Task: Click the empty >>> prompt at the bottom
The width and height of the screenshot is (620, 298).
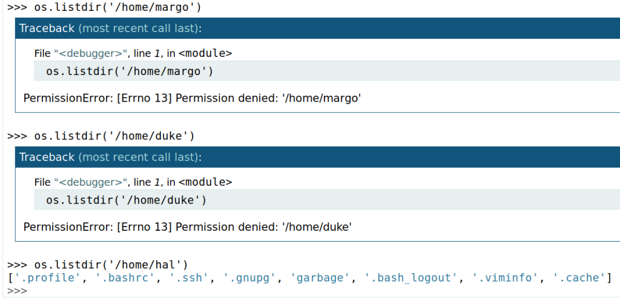Action: coord(17,291)
